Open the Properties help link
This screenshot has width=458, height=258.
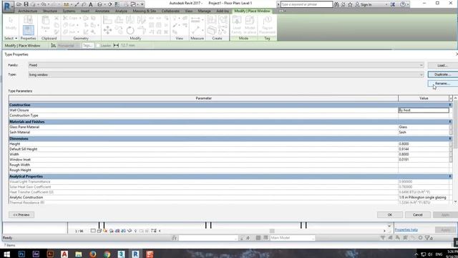(x=406, y=229)
